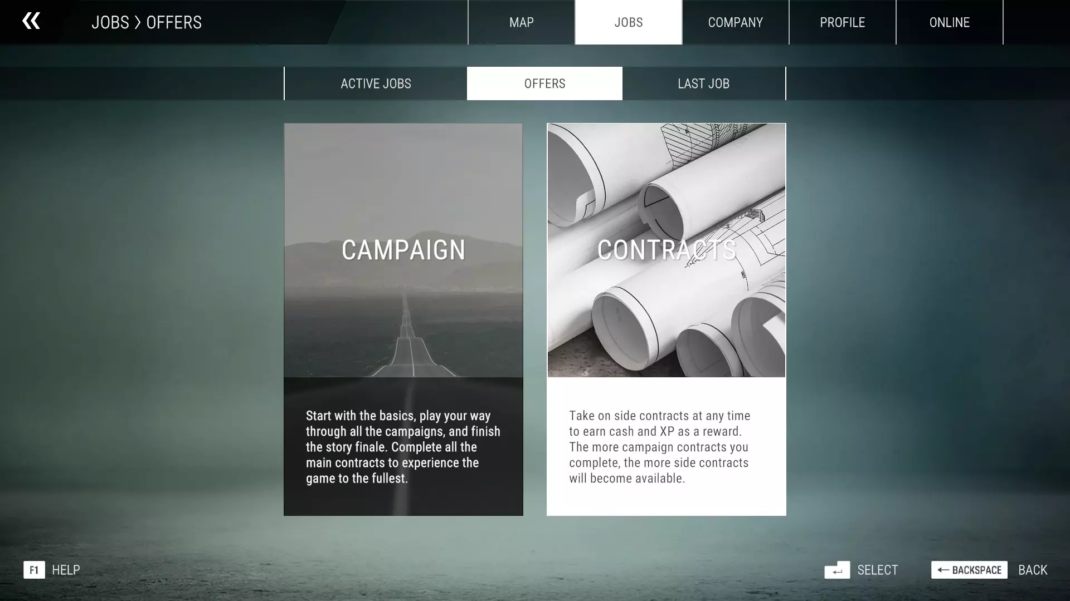
Task: Select the Offers sub-tab
Action: coord(544,83)
